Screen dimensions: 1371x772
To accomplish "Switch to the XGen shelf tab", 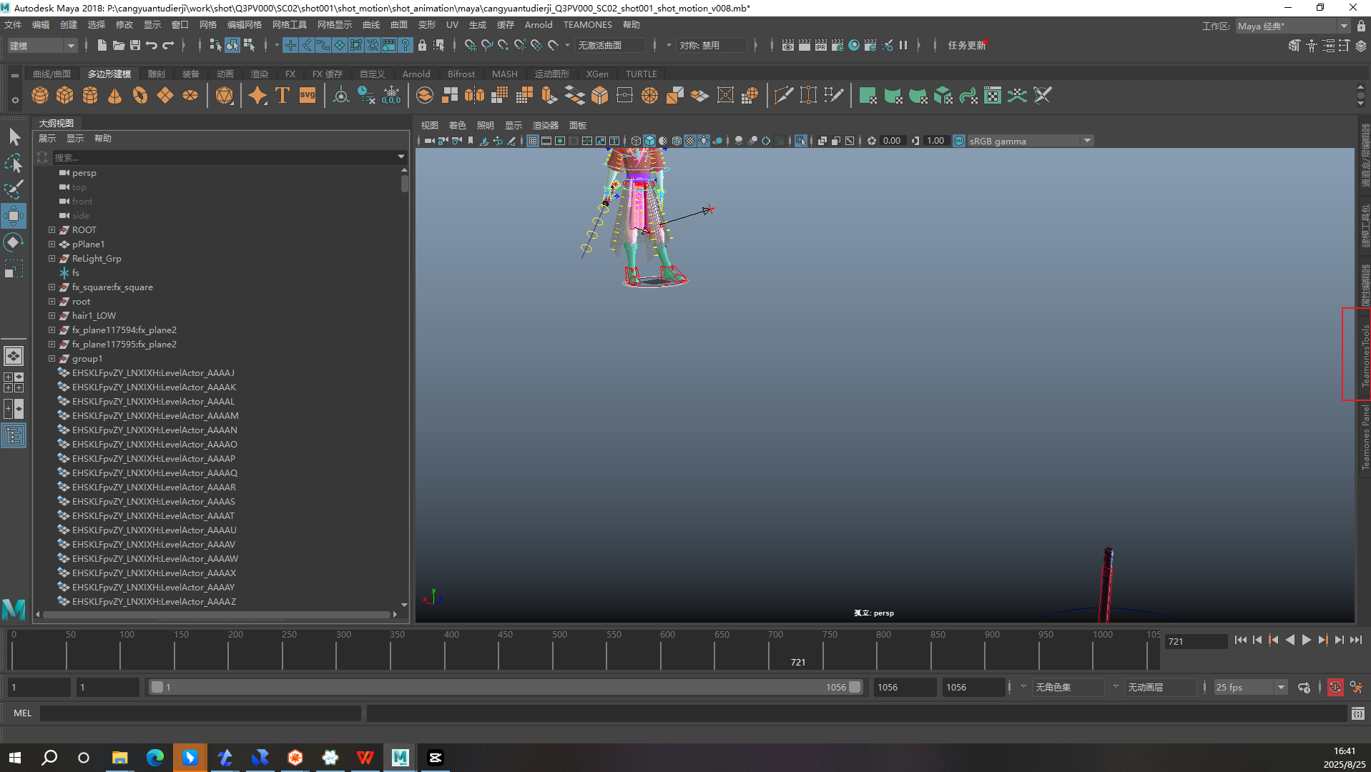I will click(596, 74).
